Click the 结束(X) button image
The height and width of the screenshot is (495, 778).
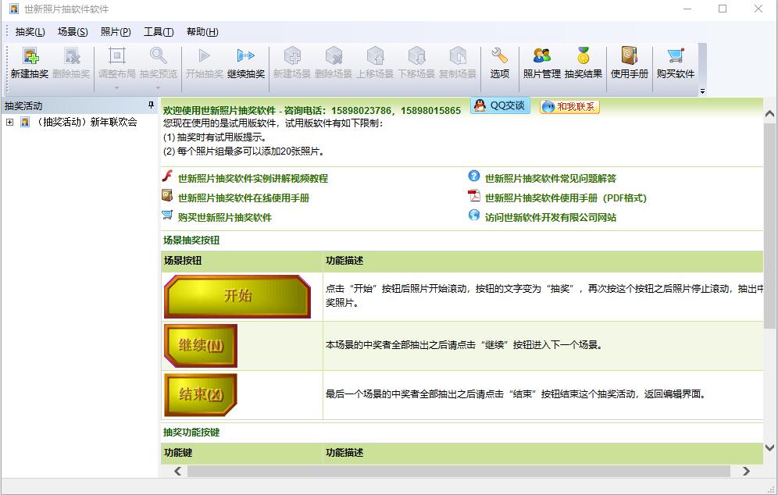(201, 395)
